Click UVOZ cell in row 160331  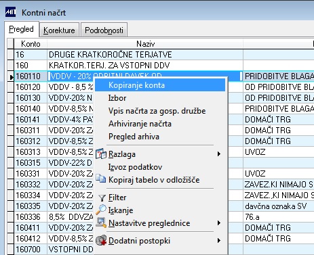[279, 174]
